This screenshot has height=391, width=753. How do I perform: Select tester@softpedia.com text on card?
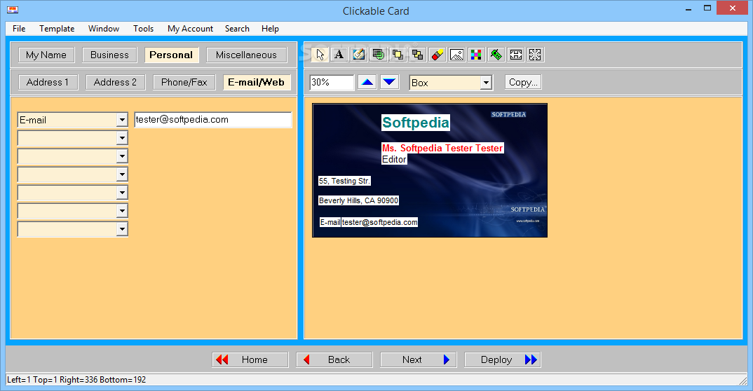[379, 222]
